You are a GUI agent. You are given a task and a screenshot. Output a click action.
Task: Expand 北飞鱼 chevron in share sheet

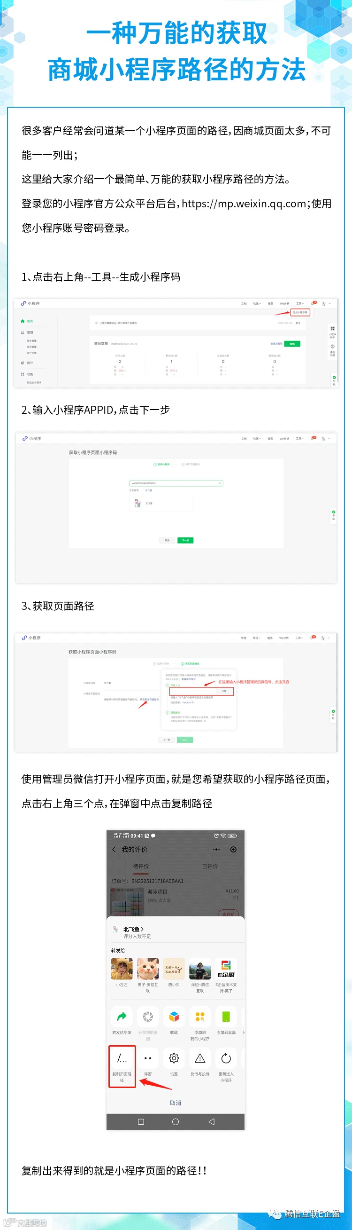pyautogui.click(x=142, y=929)
